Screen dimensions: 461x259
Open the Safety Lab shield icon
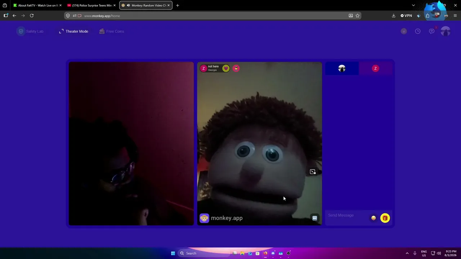tap(21, 31)
